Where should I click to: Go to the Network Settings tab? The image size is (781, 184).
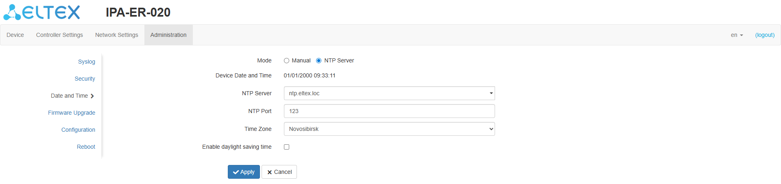click(117, 35)
